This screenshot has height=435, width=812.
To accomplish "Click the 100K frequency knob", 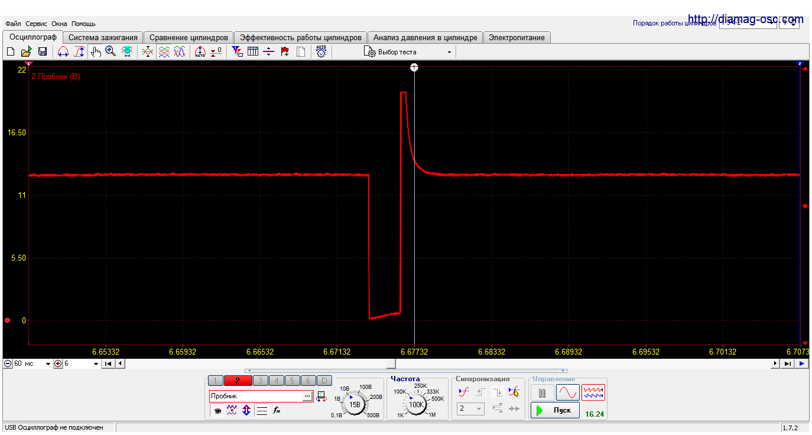I will 417,404.
